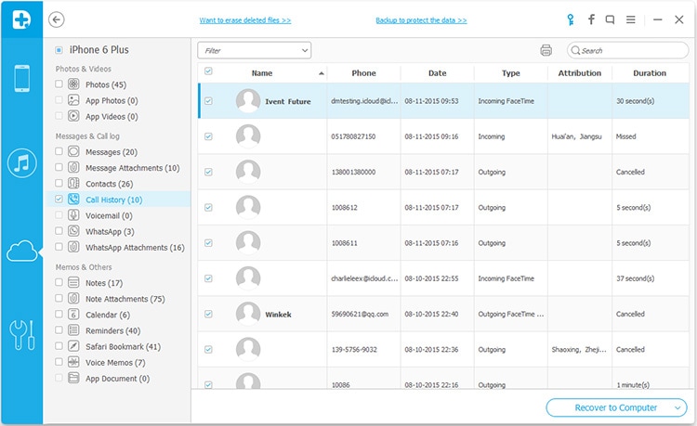
Task: Open the Filter dropdown
Action: (x=255, y=50)
